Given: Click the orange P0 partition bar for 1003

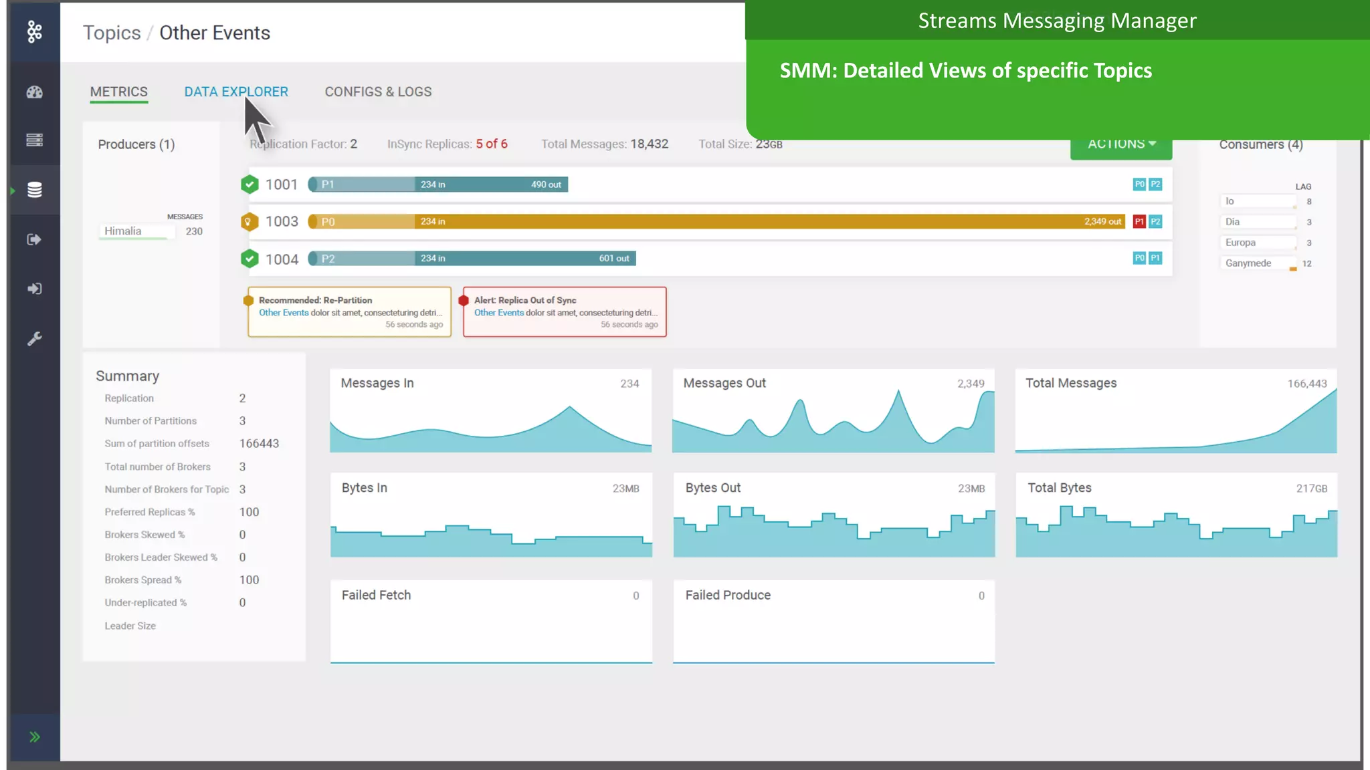Looking at the screenshot, I should click(716, 221).
